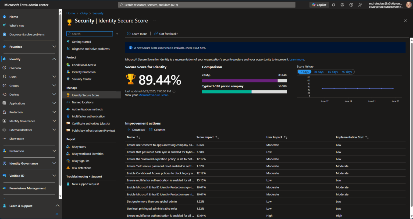This screenshot has width=413, height=219.
Task: Collapse the Identity section in the sidebar
Action: [x=55, y=59]
